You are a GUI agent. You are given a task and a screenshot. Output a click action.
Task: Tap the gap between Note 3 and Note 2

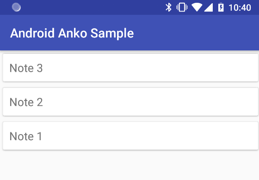[129, 85]
